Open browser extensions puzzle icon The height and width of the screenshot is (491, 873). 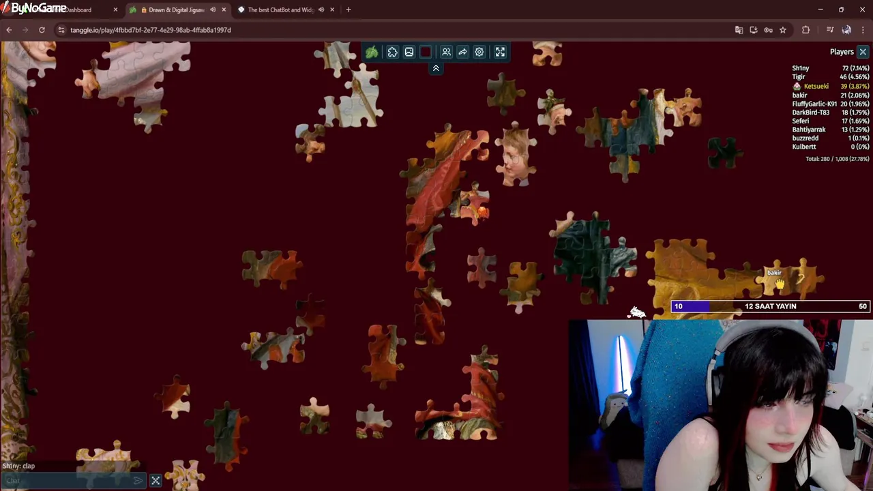[805, 30]
